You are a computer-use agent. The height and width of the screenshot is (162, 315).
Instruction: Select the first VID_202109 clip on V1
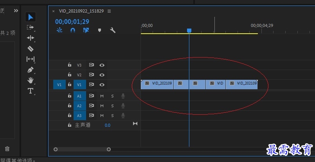(x=157, y=85)
